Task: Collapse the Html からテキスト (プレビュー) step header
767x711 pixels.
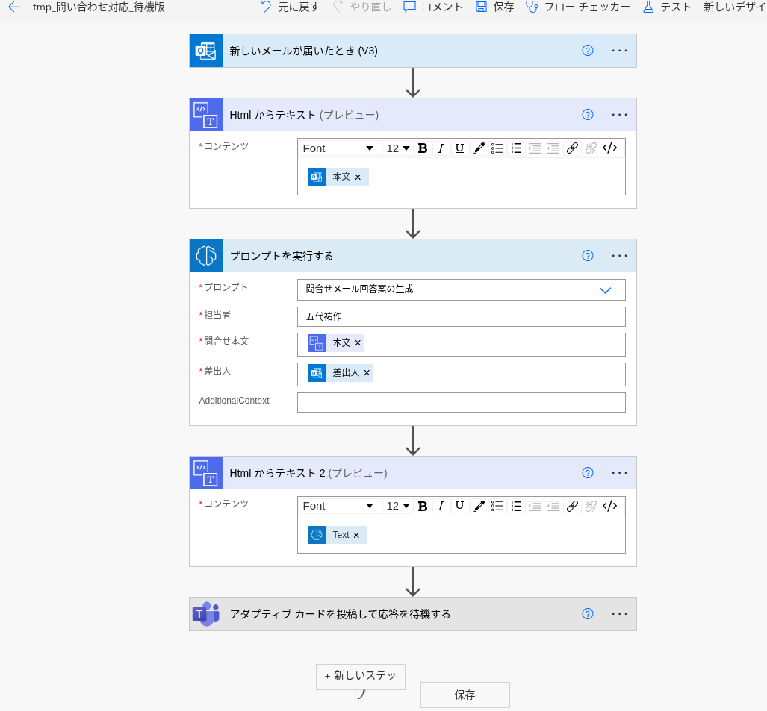Action: pyautogui.click(x=413, y=115)
